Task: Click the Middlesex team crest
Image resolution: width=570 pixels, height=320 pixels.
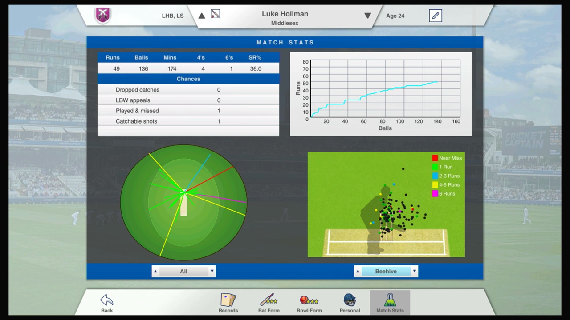Action: [x=103, y=15]
